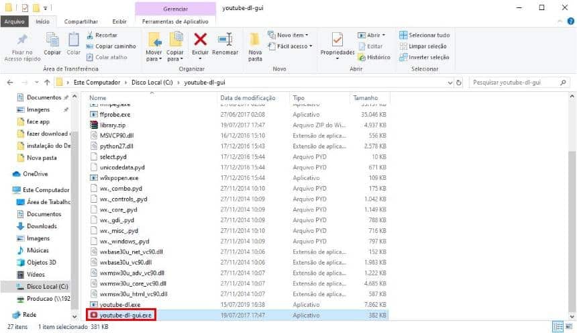The width and height of the screenshot is (577, 333).
Task: Open Histórico in the ribbon
Action: [374, 58]
